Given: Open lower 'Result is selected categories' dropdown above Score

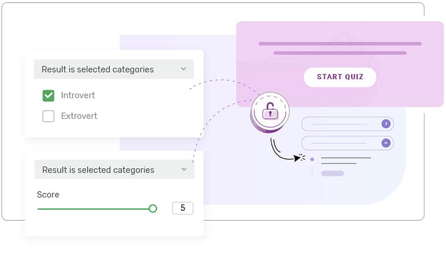Looking at the screenshot, I should (x=113, y=170).
